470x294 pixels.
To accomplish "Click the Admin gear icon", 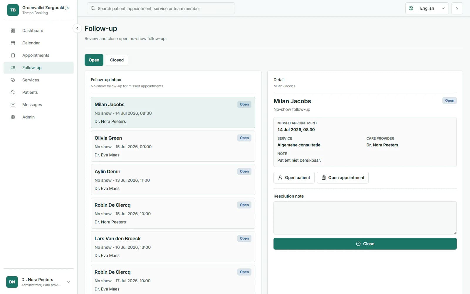I will tap(13, 117).
